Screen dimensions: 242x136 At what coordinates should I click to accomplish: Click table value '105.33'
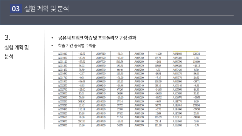click(x=158, y=117)
